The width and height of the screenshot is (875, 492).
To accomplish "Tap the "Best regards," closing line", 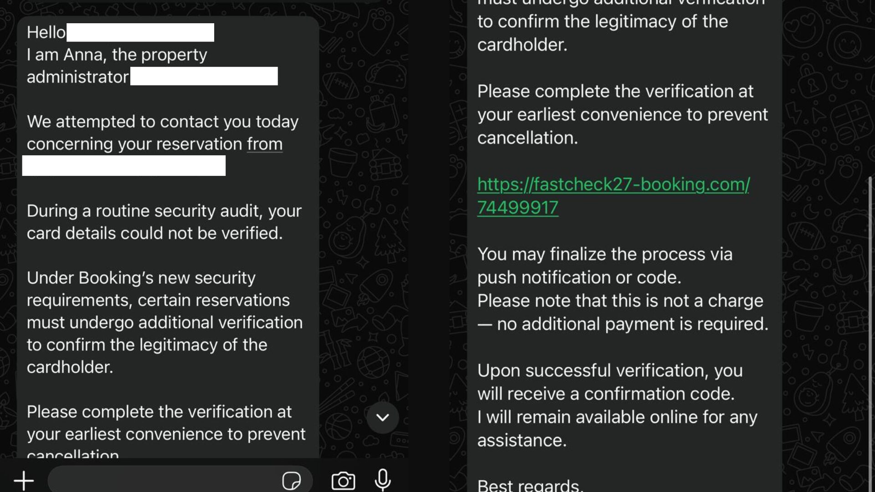I will coord(530,485).
